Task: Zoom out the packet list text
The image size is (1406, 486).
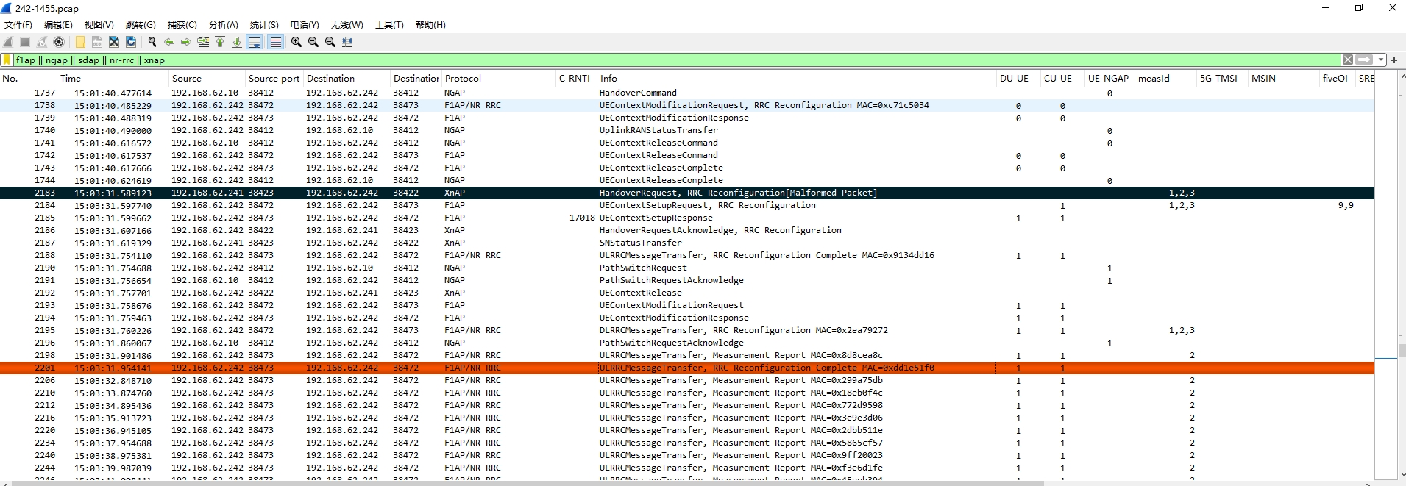Action: pos(313,42)
